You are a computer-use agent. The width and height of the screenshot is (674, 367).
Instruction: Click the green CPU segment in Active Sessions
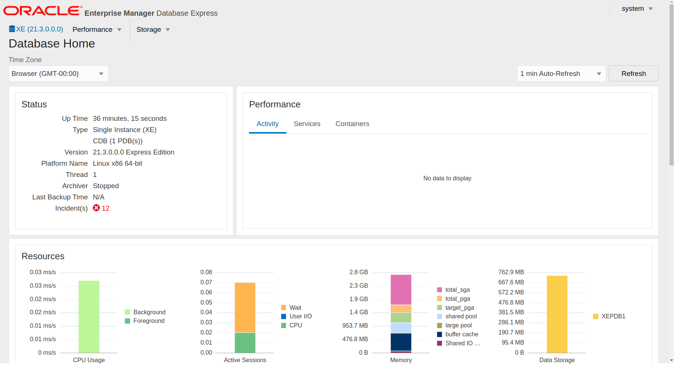click(x=245, y=343)
